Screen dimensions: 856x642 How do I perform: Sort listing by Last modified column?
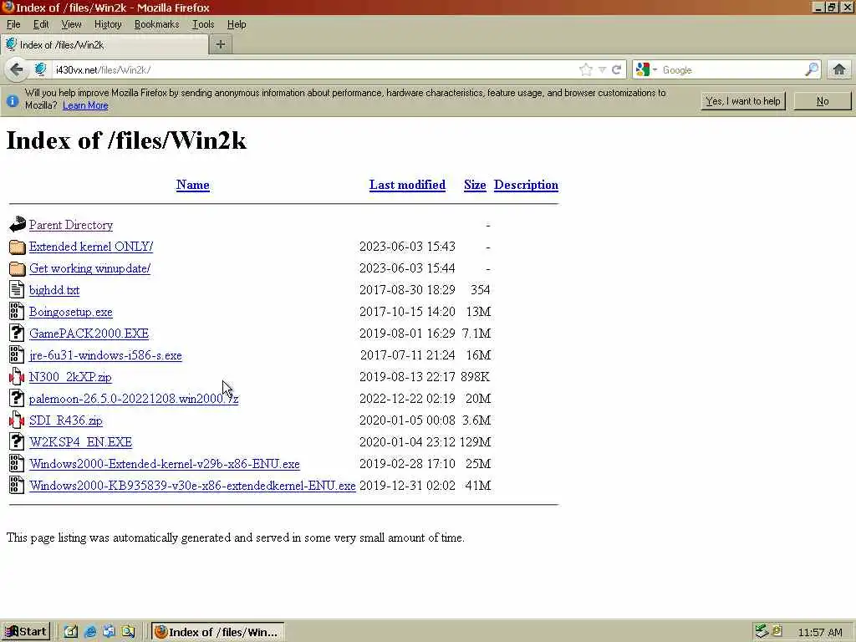(407, 185)
